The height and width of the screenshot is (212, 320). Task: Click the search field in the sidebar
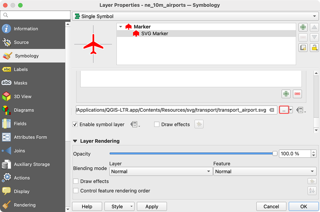(35, 15)
